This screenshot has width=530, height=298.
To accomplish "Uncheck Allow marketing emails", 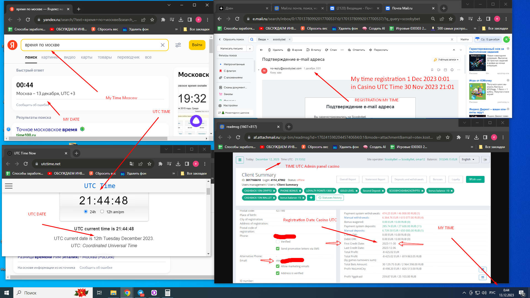I will coord(278,266).
